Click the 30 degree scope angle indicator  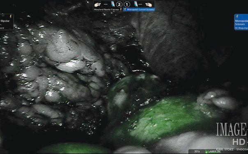click(197, 152)
